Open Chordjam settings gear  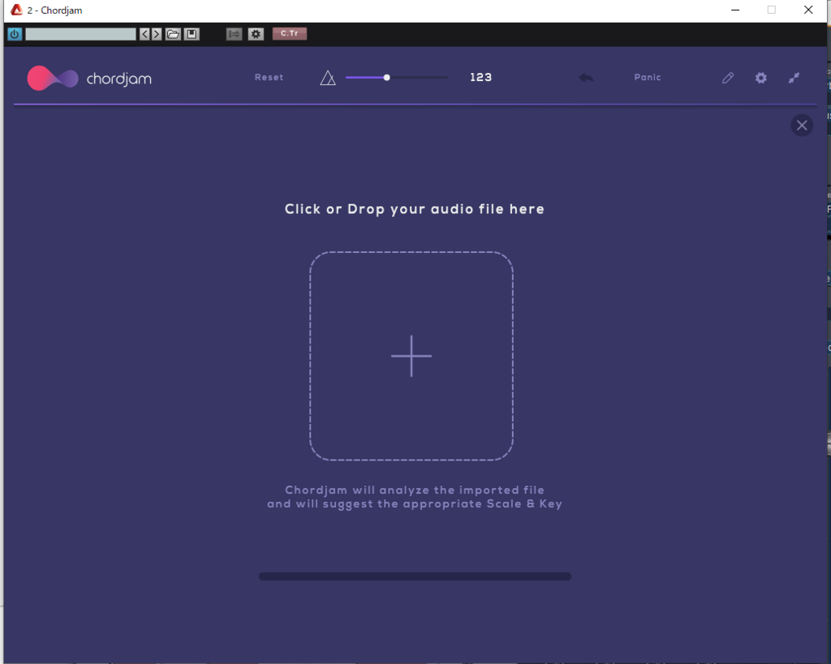(x=761, y=79)
